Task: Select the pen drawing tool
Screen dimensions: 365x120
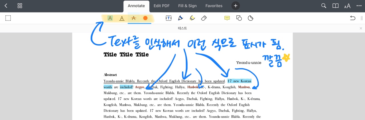Action: (181, 18)
